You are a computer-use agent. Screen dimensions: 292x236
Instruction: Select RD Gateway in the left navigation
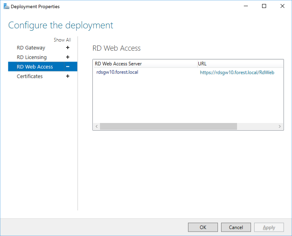(x=31, y=48)
